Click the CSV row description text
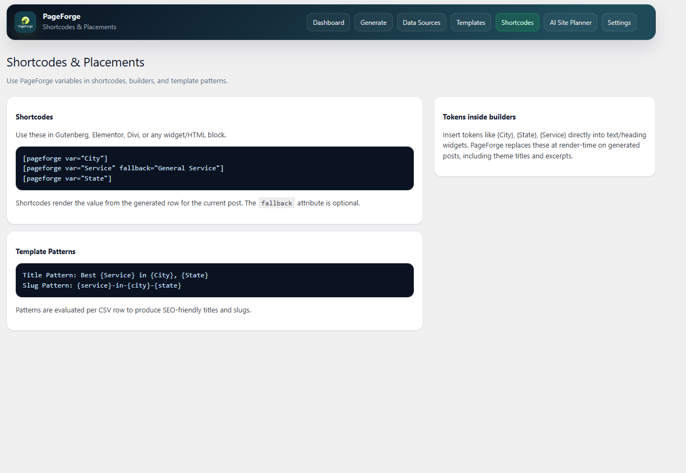This screenshot has width=686, height=473. (x=133, y=310)
